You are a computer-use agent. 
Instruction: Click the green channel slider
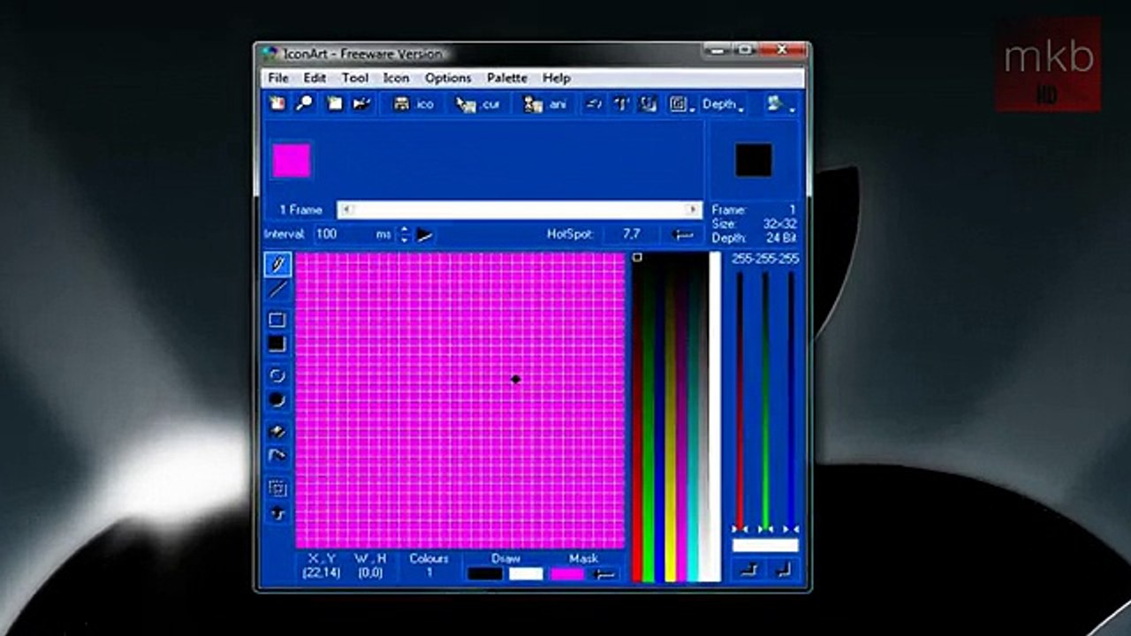765,401
